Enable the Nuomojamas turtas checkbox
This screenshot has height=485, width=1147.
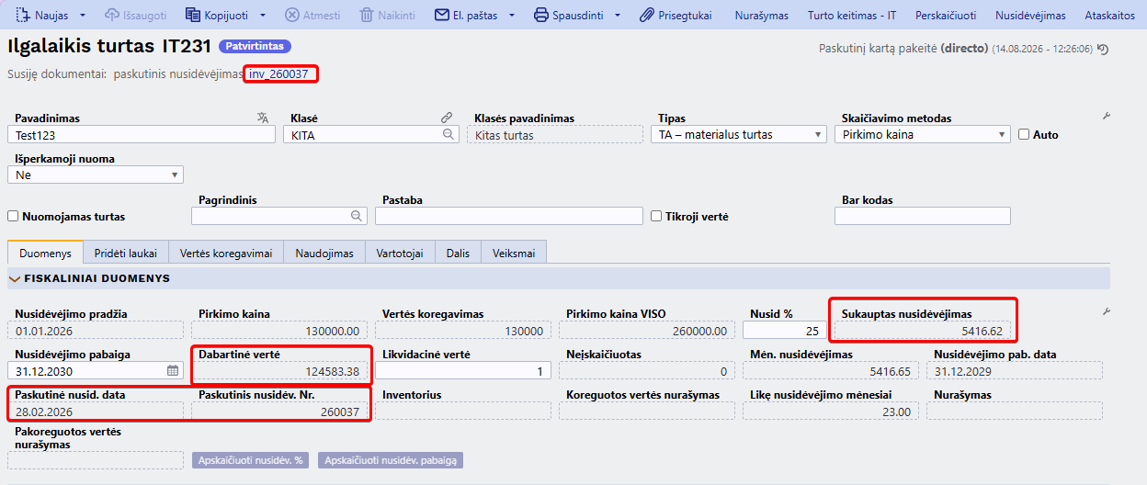coord(13,216)
